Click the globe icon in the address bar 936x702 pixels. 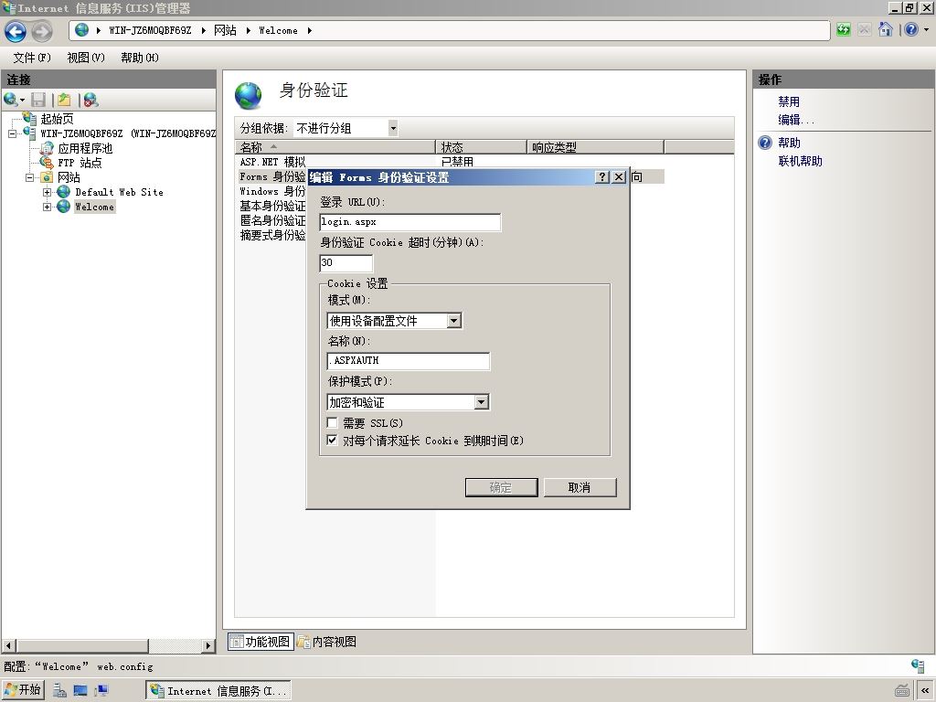pyautogui.click(x=82, y=30)
